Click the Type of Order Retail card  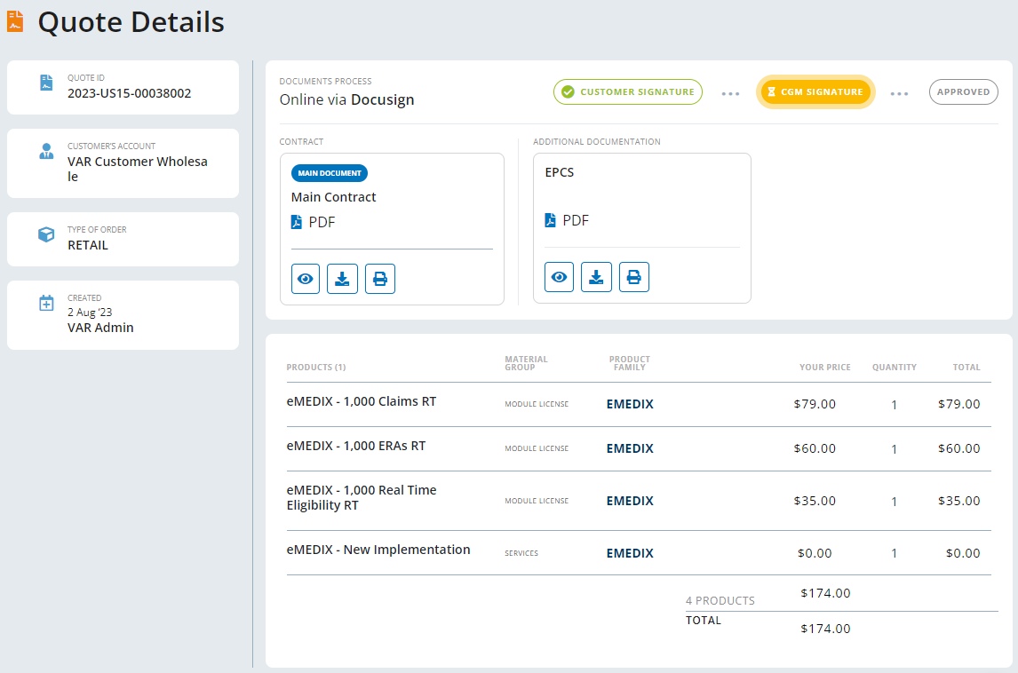pos(123,239)
